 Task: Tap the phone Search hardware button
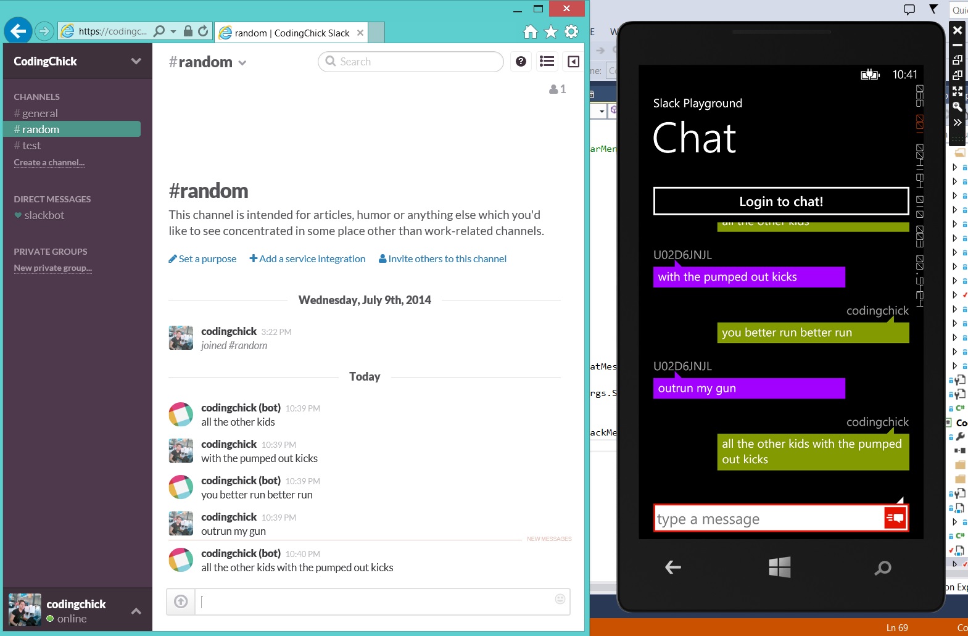883,568
